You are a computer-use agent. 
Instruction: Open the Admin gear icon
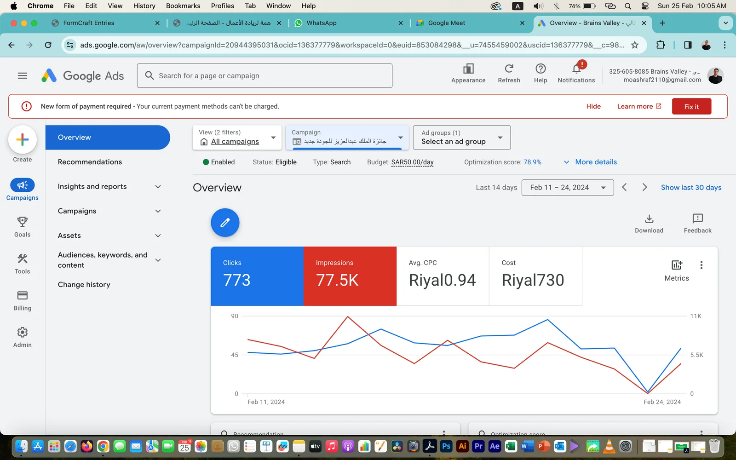(22, 333)
